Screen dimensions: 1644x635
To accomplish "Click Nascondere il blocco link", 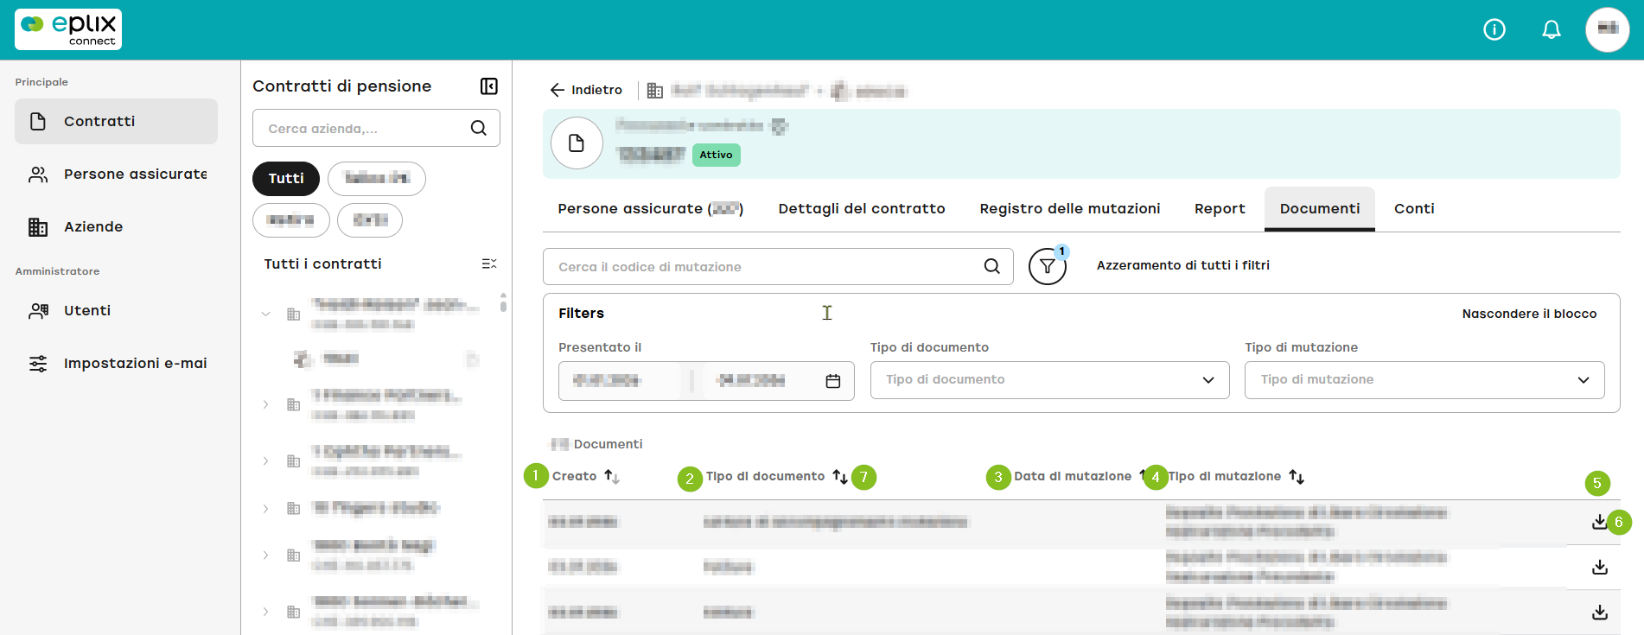I will (x=1529, y=314).
